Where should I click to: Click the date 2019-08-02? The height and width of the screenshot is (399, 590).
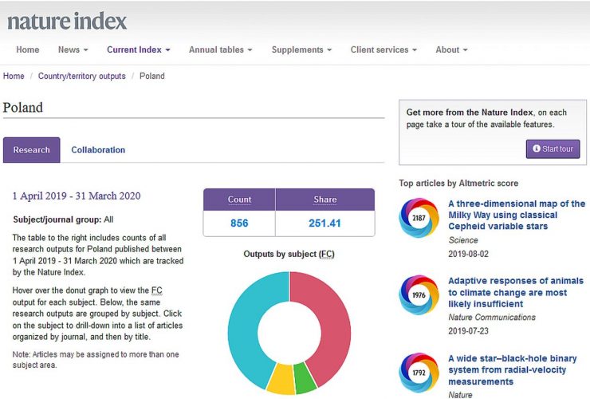click(x=468, y=254)
